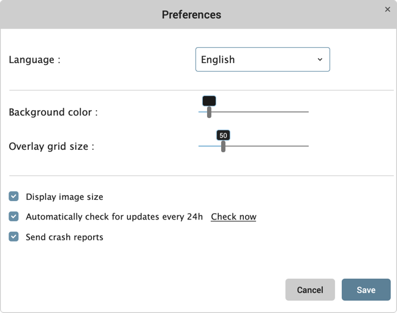Click the 50 value bubble on grid slider

(x=223, y=135)
